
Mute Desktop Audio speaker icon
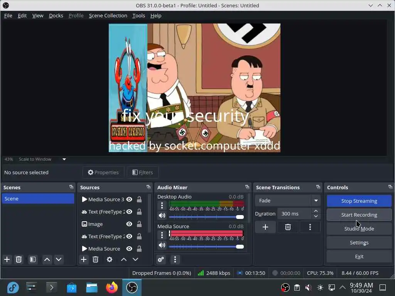pyautogui.click(x=162, y=216)
